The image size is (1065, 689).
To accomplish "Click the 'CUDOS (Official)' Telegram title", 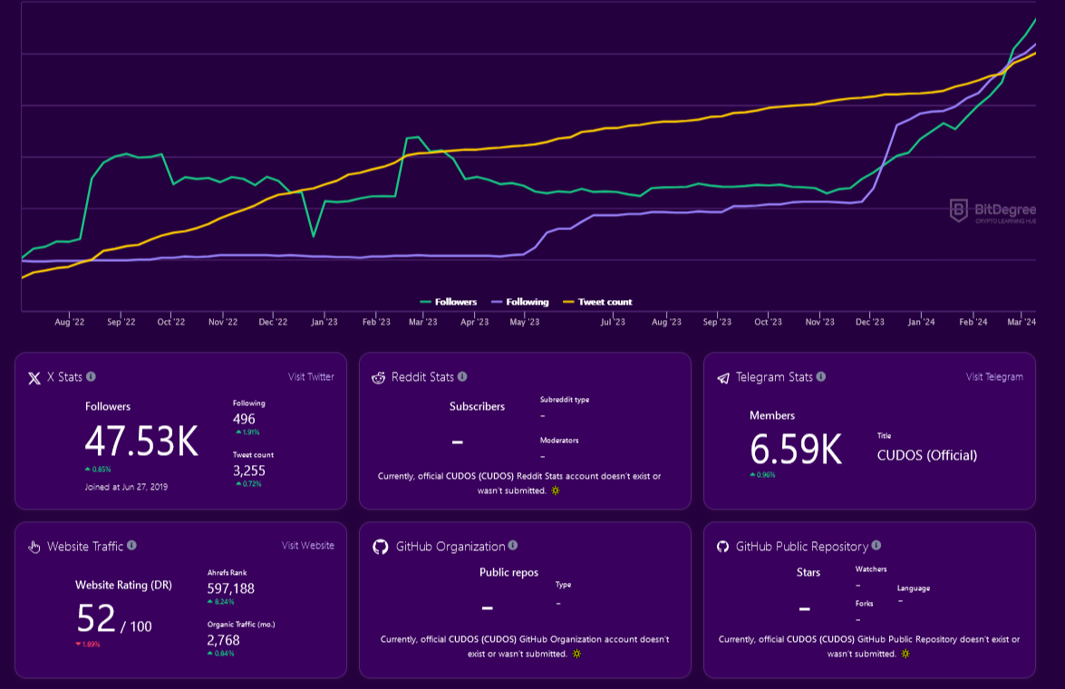I will (x=927, y=455).
